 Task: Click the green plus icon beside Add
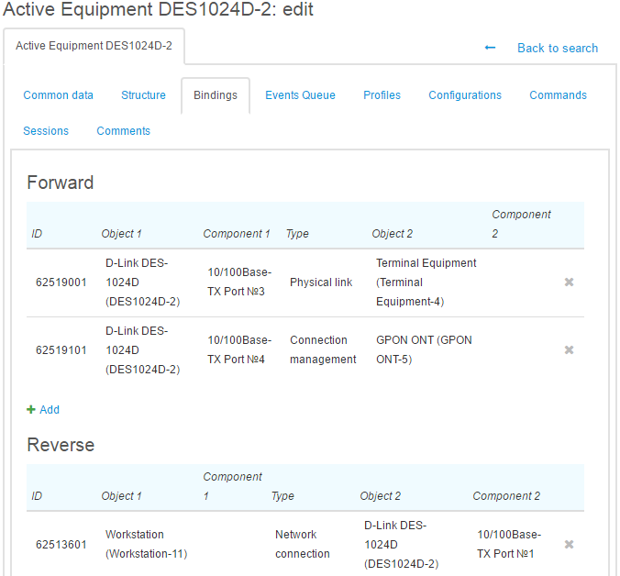click(x=31, y=409)
